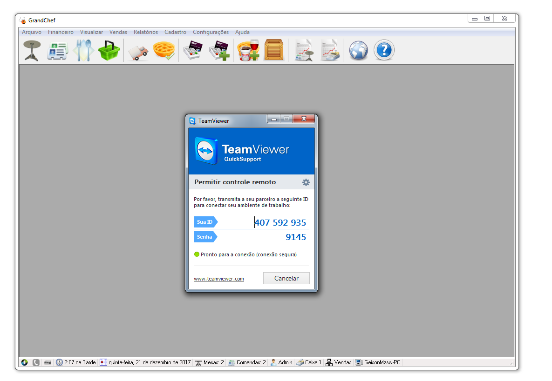Open the food and drinks plus icon
552x381 pixels.
click(248, 50)
